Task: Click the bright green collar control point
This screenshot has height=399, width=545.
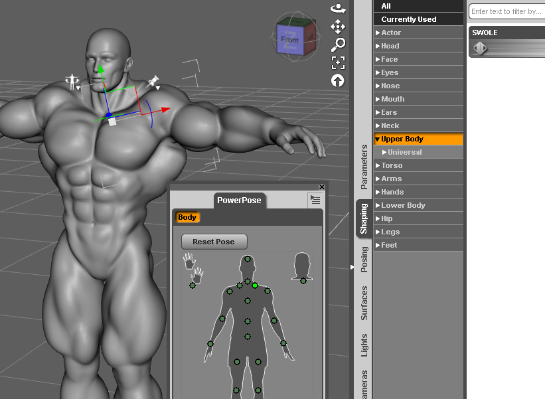Action: coord(255,285)
